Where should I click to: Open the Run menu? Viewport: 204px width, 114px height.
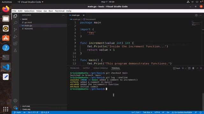click(x=51, y=11)
